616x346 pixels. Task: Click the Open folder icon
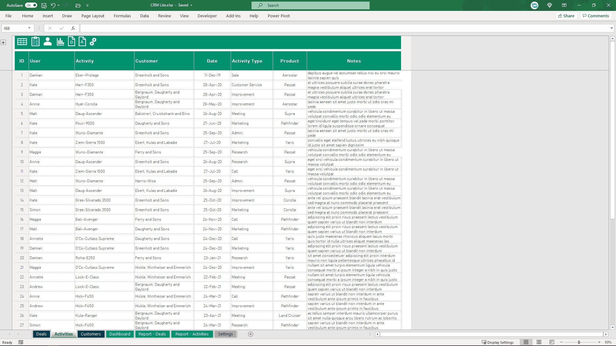click(78, 5)
